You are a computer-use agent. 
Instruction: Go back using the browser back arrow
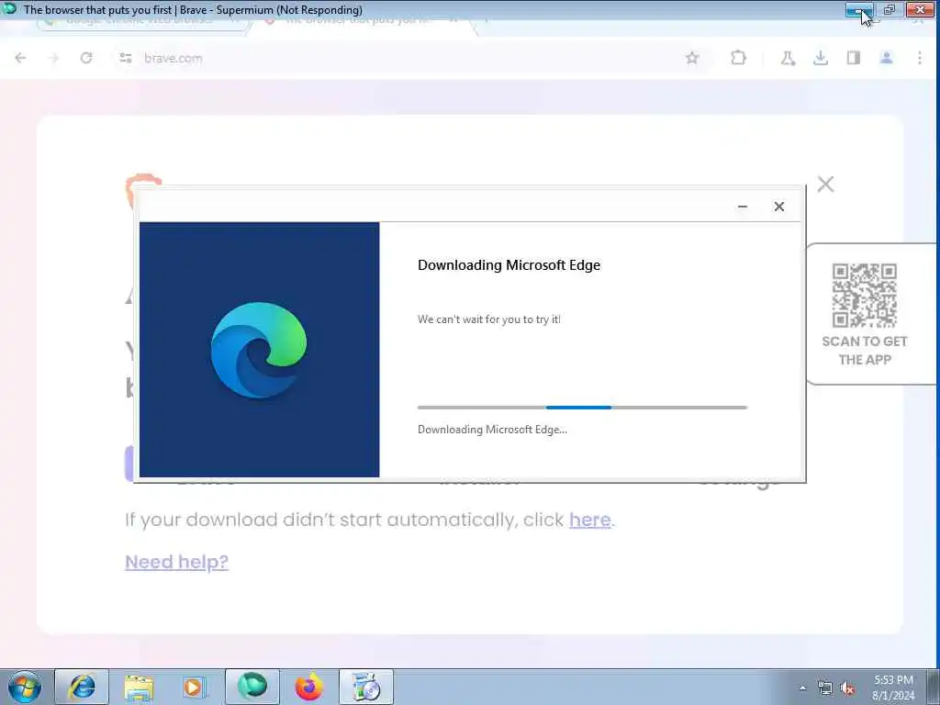(x=20, y=58)
